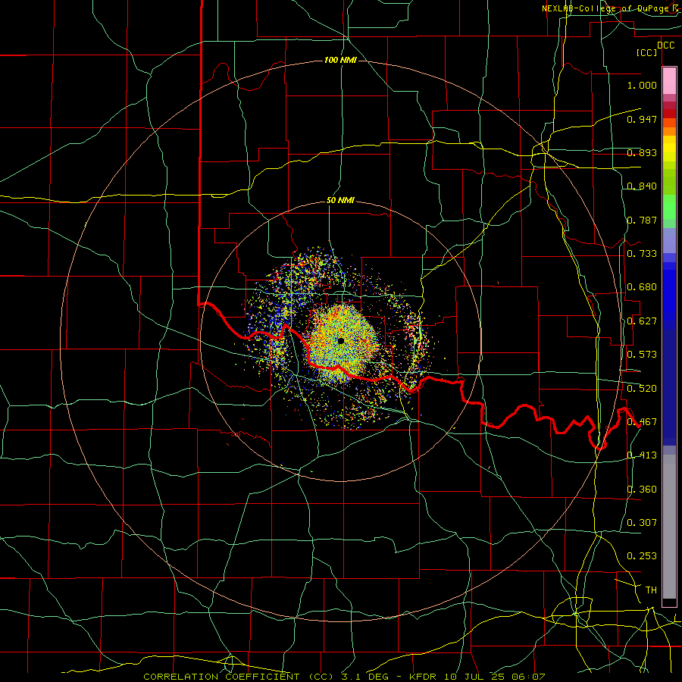Screen dimensions: 682x682
Task: Click the 0.360 color scale value
Action: click(x=642, y=490)
